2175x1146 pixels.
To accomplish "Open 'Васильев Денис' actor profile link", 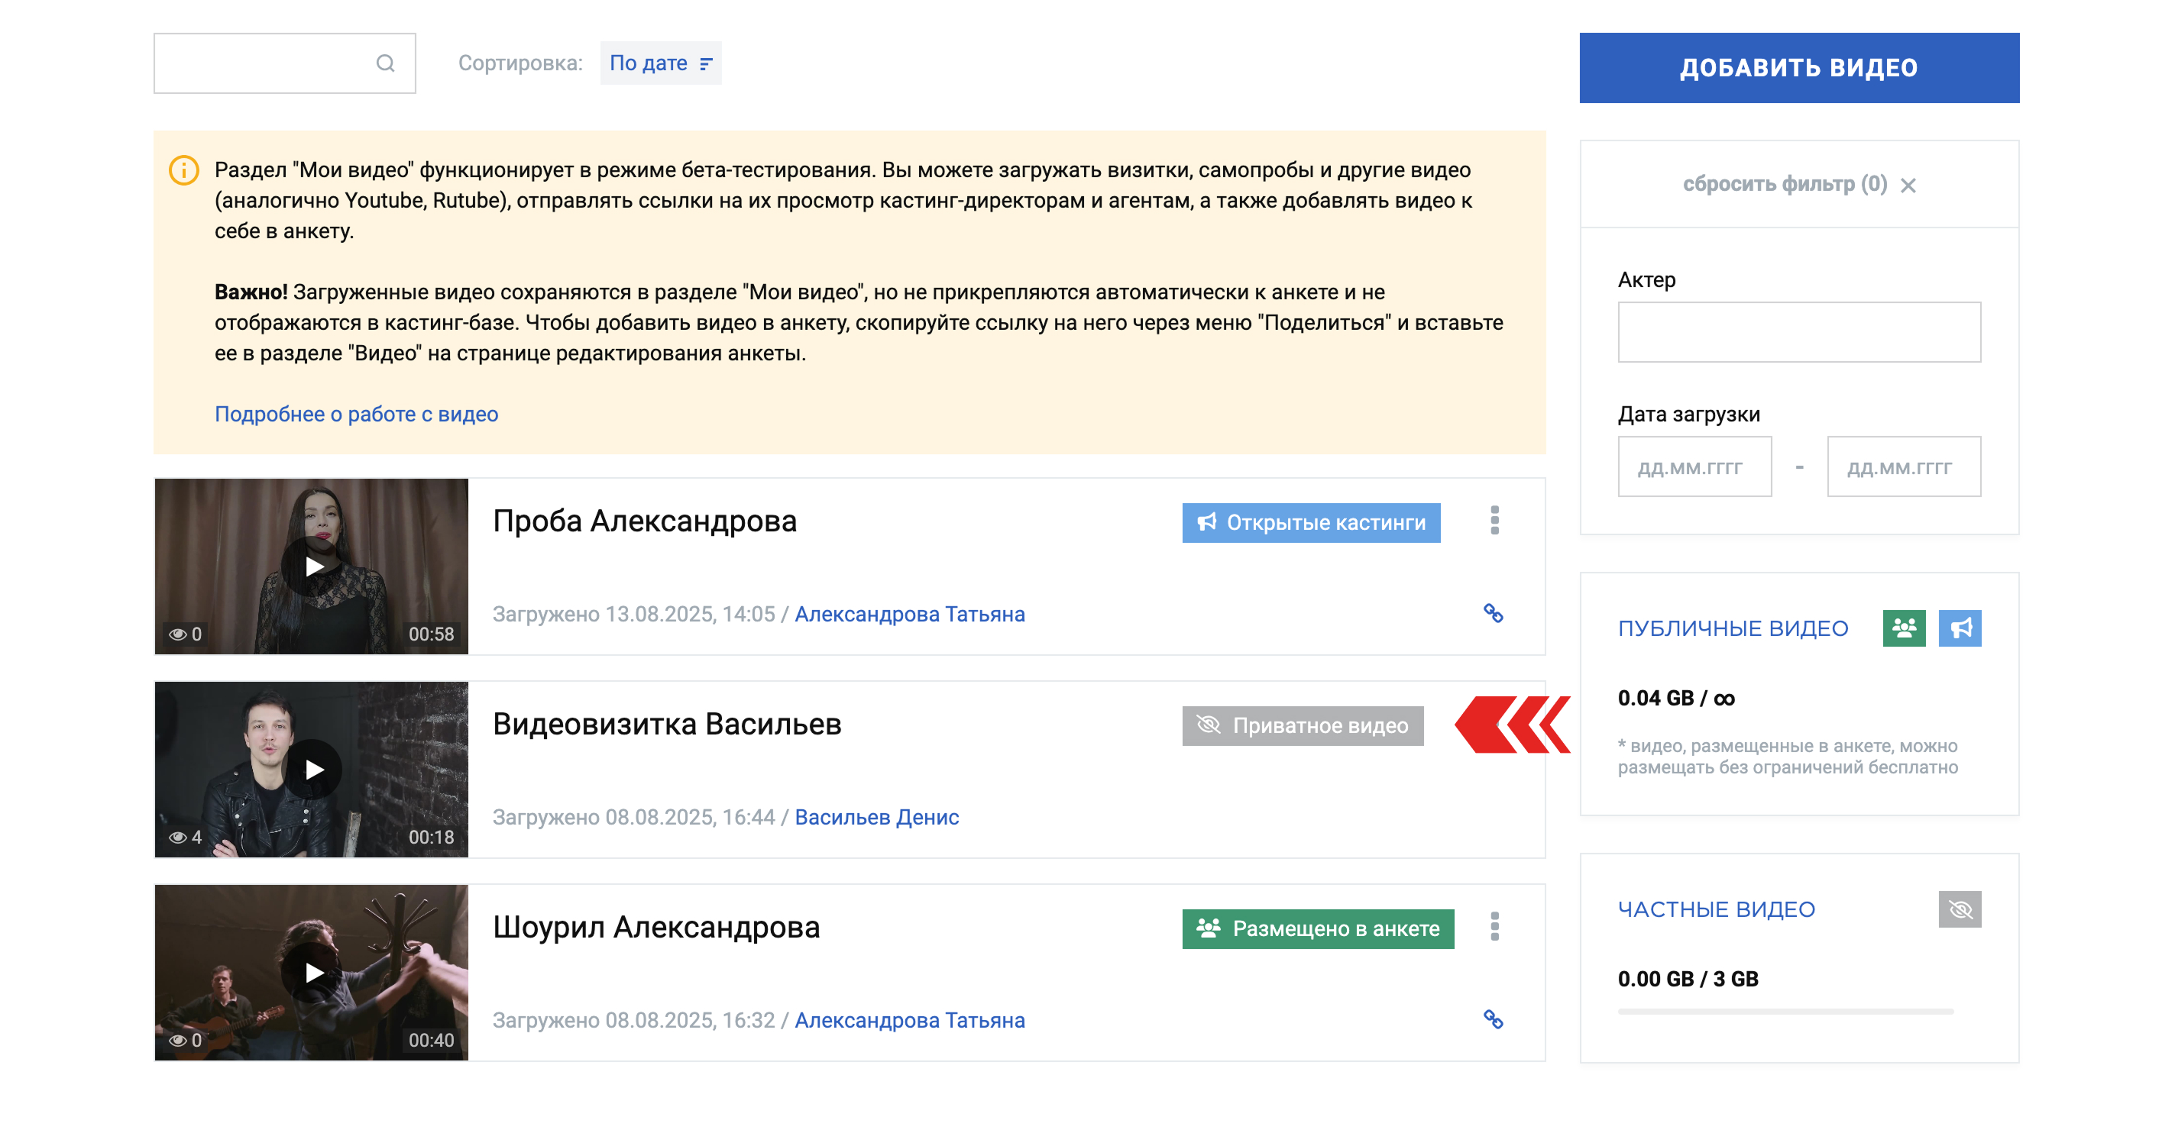I will point(876,817).
